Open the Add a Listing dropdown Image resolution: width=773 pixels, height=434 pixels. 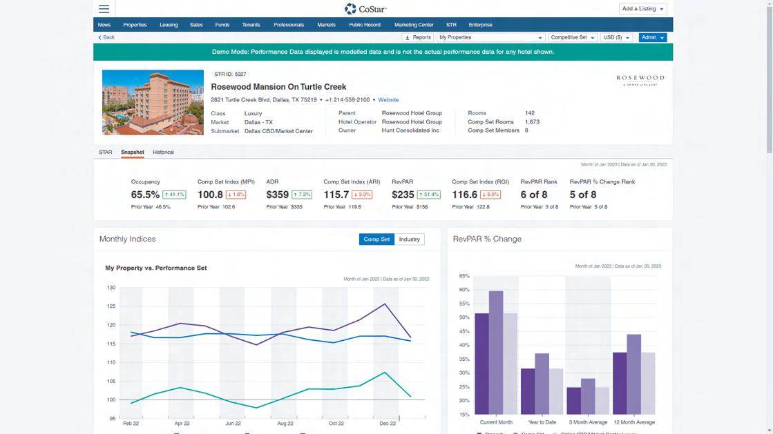pyautogui.click(x=642, y=9)
